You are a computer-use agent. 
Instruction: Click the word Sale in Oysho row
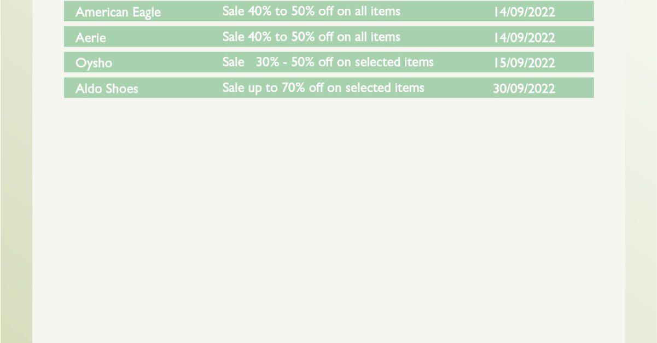(234, 62)
